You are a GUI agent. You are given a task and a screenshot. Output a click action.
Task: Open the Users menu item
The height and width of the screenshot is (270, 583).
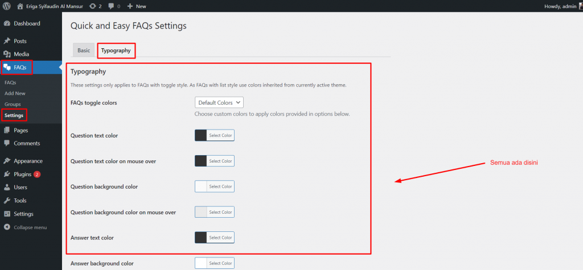coord(20,188)
